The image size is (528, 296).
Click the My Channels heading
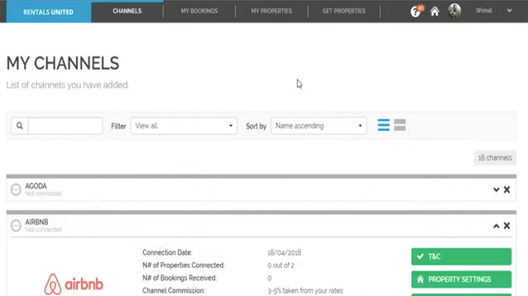tap(63, 63)
